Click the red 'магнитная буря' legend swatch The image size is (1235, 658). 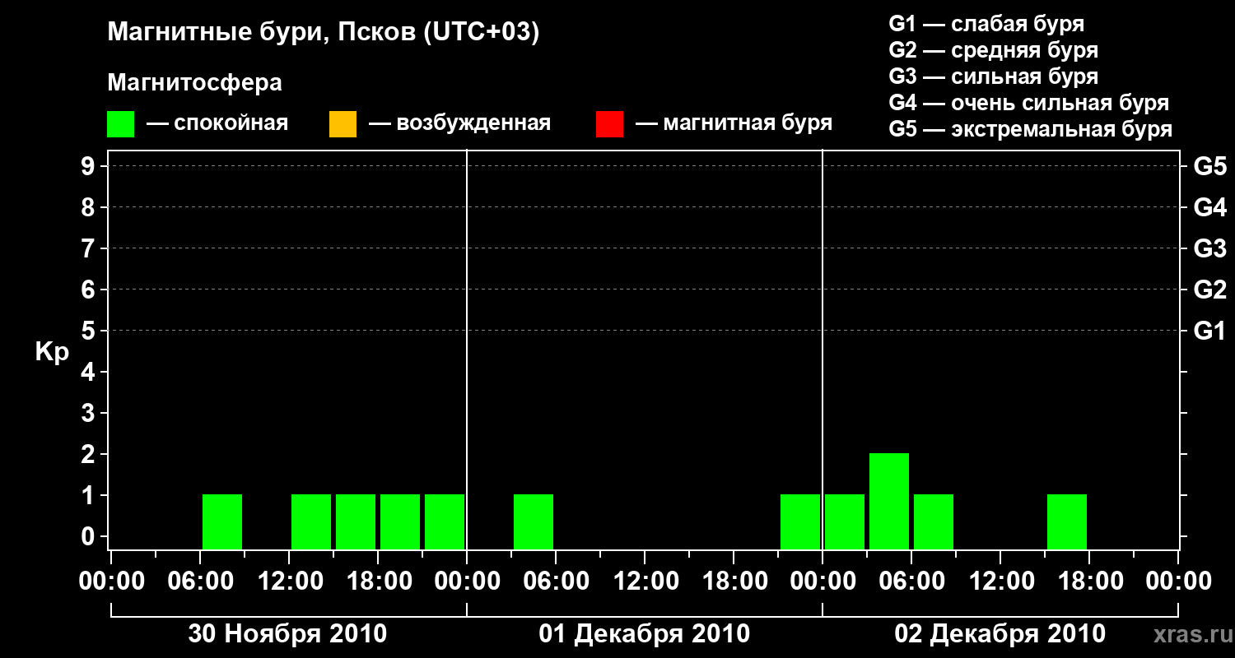pyautogui.click(x=609, y=123)
